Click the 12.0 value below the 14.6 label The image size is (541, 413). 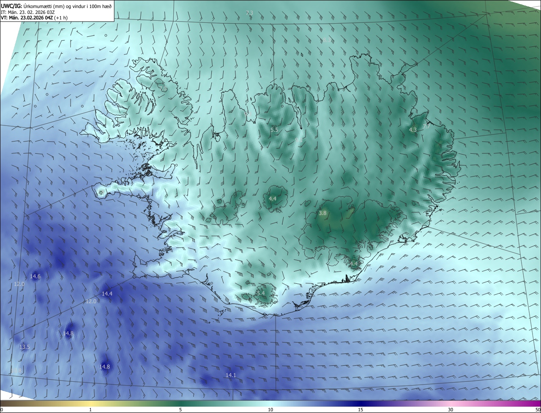click(19, 284)
